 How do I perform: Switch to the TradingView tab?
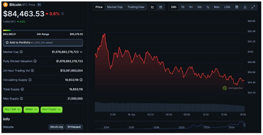coord(136,7)
